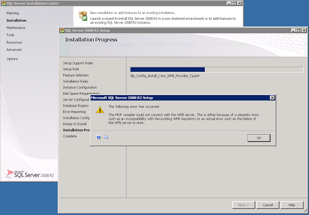Select Setup Role step
Screen dimensions: 309x215
[x=71, y=69]
